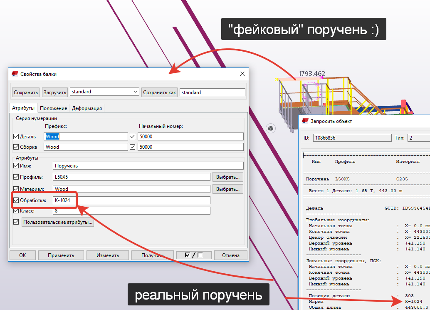Uncheck the Деталь prefix checkbox
The height and width of the screenshot is (310, 430).
16,137
